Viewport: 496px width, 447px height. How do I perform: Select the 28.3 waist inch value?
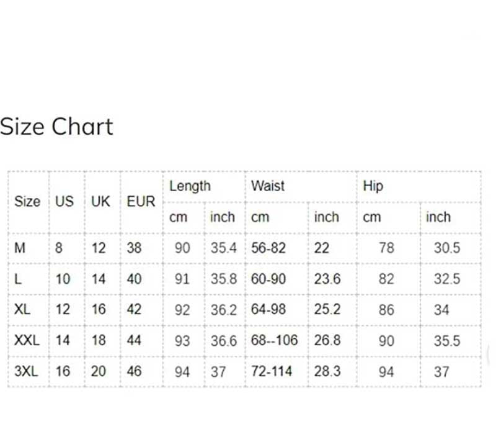pos(327,371)
